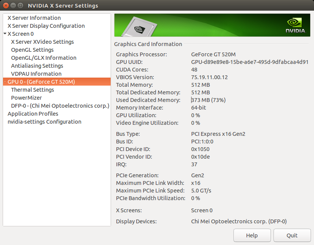Open Thermal Settings page
The height and width of the screenshot is (245, 314).
(32, 90)
